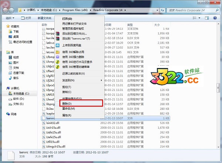Click the refresh button beside address bar
Image resolution: width=222 pixels, height=163 pixels.
(x=162, y=10)
